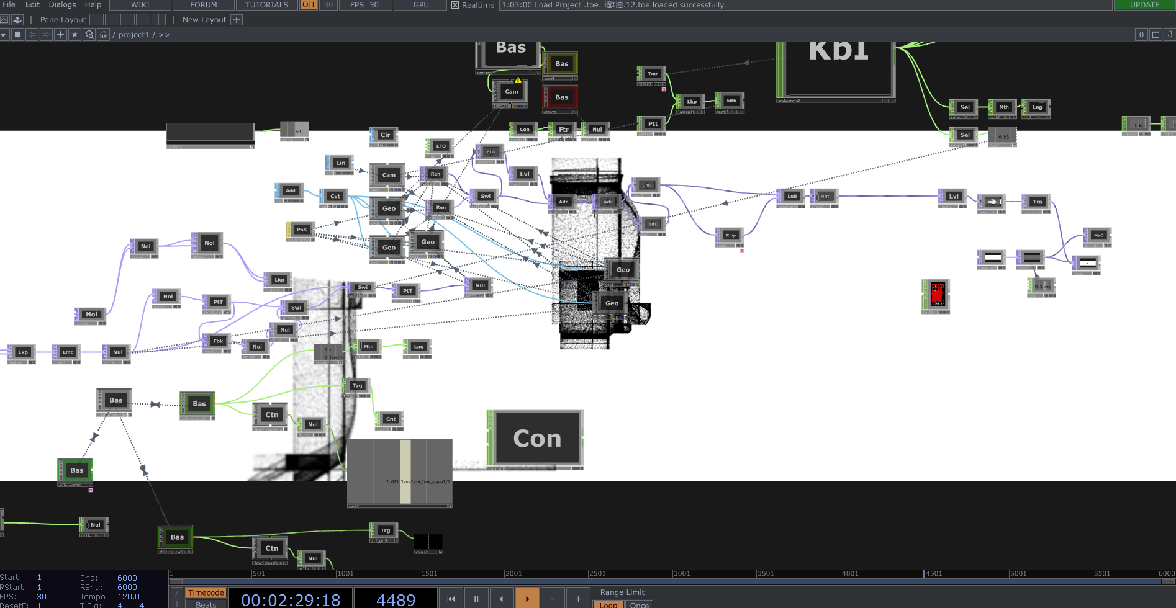1176x608 pixels.
Task: Open the network search magnifier icon
Action: click(x=89, y=35)
